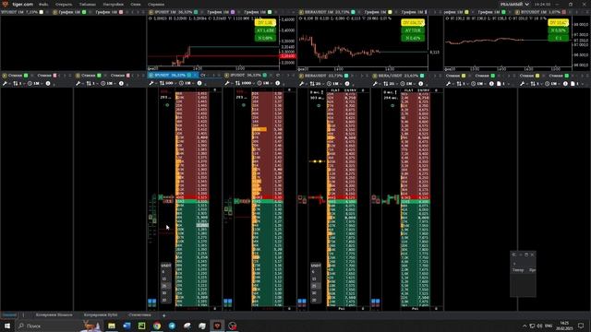Click document icon in rightmost order book toolbar
The height and width of the screenshot is (332, 591).
click(573, 84)
